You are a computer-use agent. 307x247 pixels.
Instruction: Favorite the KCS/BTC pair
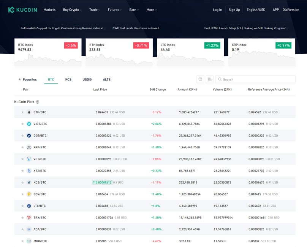coord(22,182)
